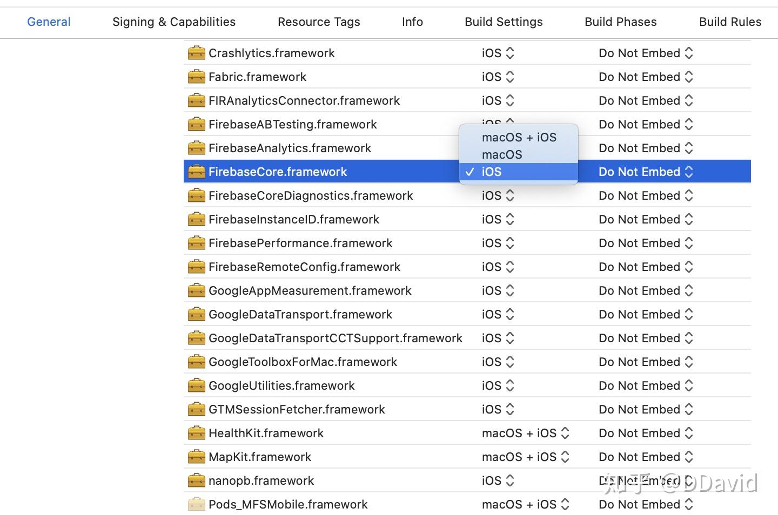The image size is (778, 515).
Task: Click the nanopb.framework toolbox icon
Action: 196,480
